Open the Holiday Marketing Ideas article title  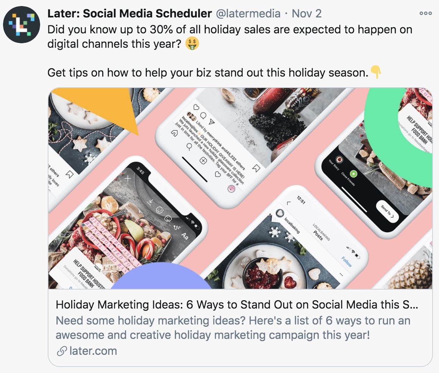pyautogui.click(x=237, y=304)
